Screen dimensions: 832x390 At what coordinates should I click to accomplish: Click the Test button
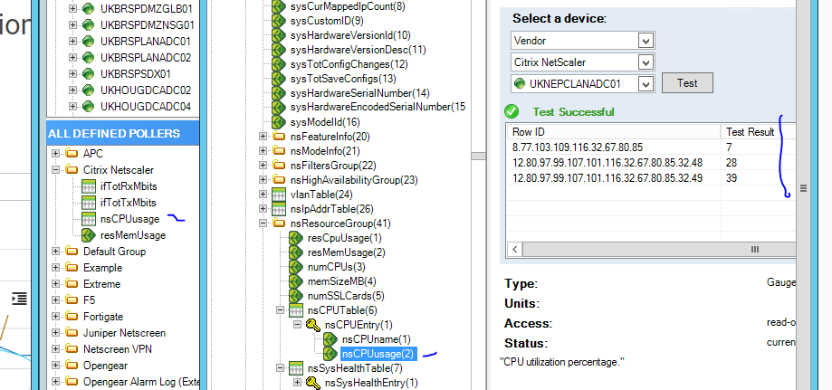(x=687, y=83)
